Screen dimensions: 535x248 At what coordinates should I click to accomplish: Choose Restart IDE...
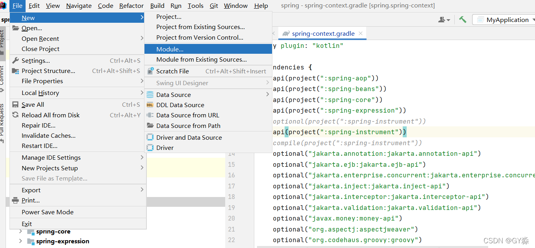tap(39, 146)
